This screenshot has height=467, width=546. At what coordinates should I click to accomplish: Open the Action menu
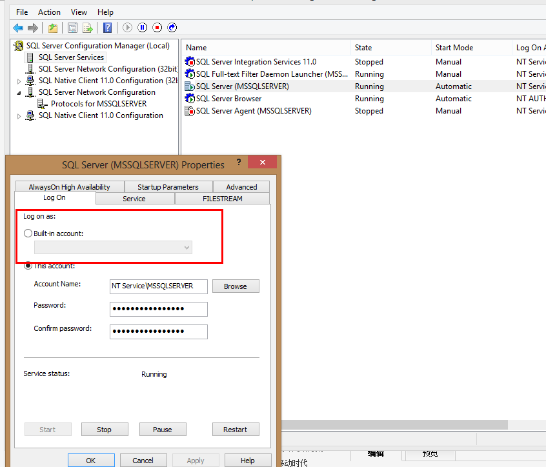click(x=49, y=12)
